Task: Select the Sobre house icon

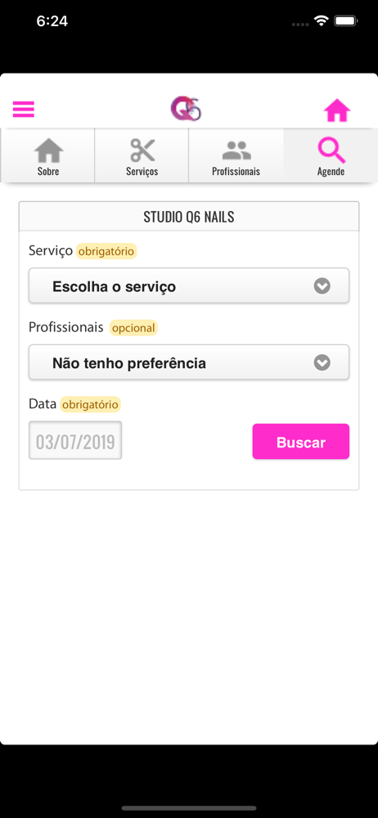Action: [48, 151]
